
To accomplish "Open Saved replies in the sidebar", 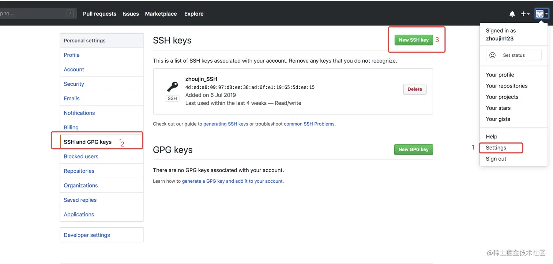I will click(x=102, y=200).
